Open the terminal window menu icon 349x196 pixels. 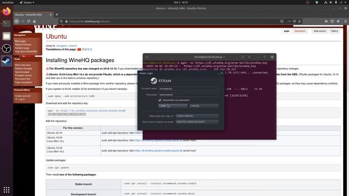pos(250,57)
